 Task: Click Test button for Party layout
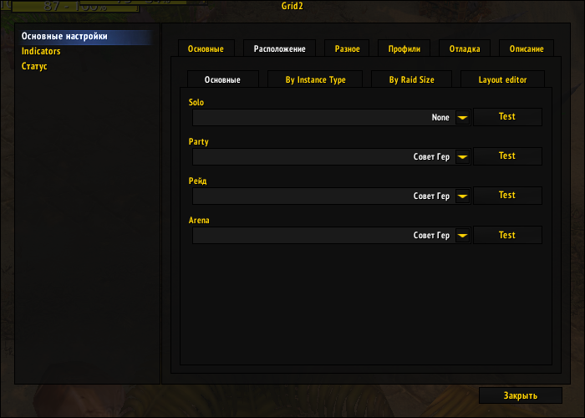[507, 156]
